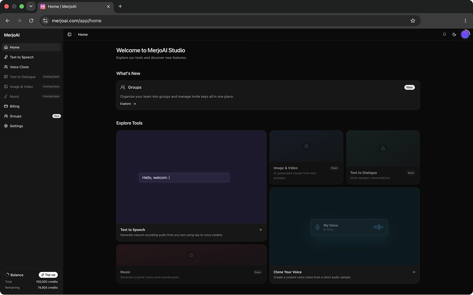Click the Remaining 74,905 credits value
This screenshot has height=295, width=473.
pos(48,288)
